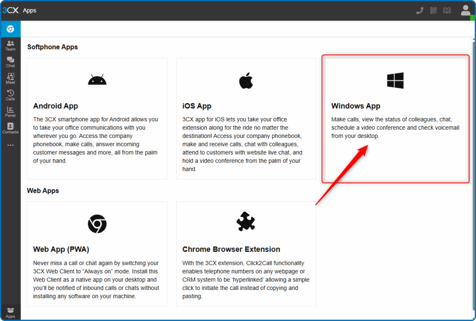Select the Chrome web client icon in sidebar
This screenshot has height=321, width=476.
click(x=11, y=29)
